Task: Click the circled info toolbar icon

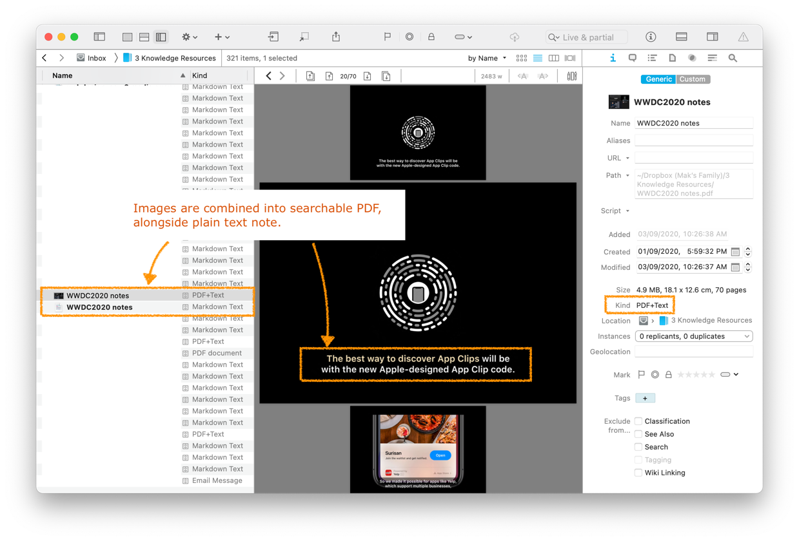Action: [651, 37]
